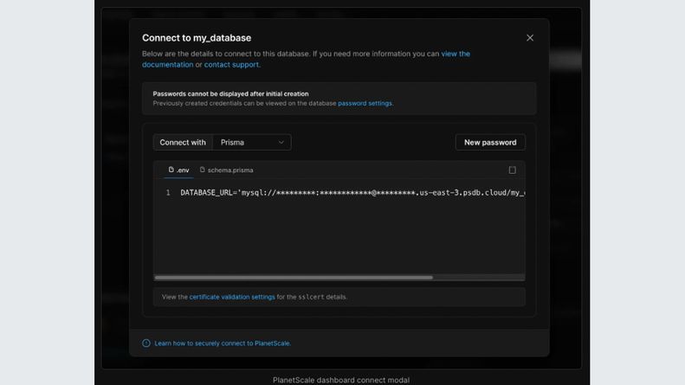The height and width of the screenshot is (385, 685).
Task: Open certificate validation settings link
Action: [x=232, y=297]
